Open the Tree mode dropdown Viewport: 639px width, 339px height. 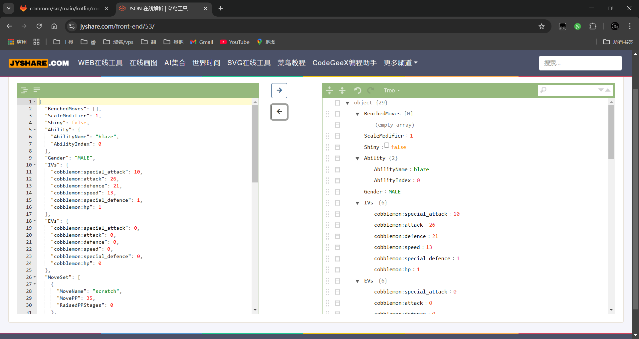[x=391, y=90]
